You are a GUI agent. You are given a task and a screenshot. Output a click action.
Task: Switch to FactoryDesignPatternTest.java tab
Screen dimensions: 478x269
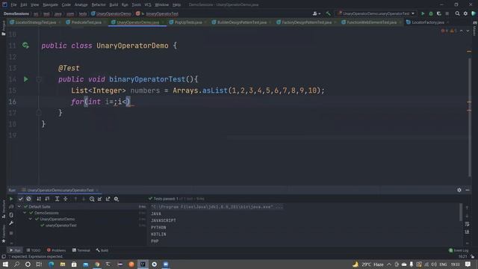(306, 22)
